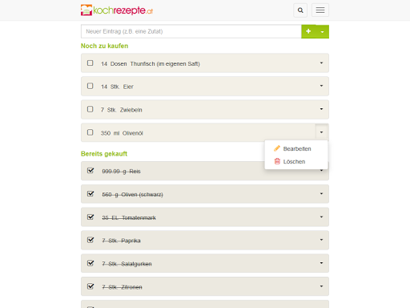The width and height of the screenshot is (410, 308).
Task: Add entry with green plus button
Action: pyautogui.click(x=308, y=31)
